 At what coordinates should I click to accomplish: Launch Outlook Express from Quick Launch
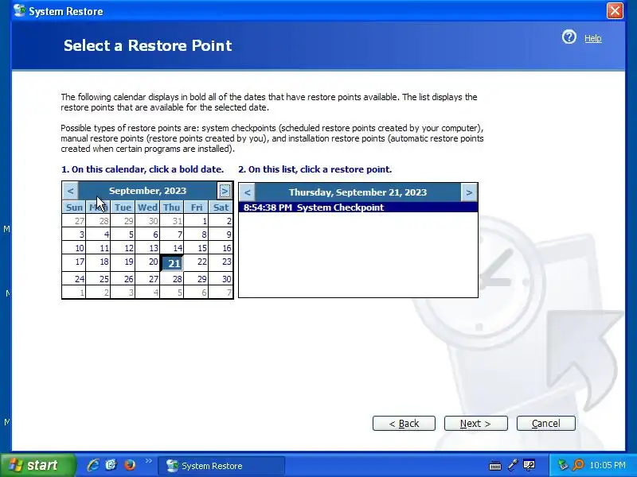coord(111,465)
